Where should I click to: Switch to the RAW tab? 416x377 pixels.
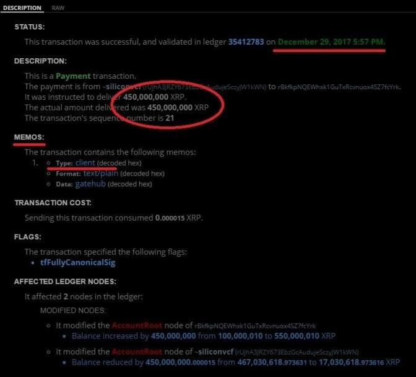point(58,8)
